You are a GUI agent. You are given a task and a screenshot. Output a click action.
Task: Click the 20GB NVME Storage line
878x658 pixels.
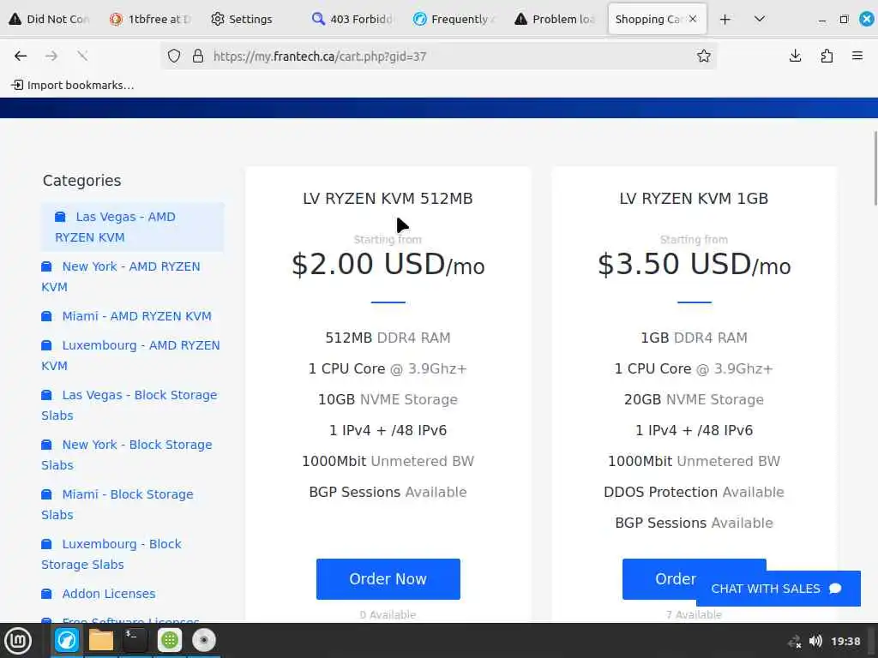[x=694, y=399]
